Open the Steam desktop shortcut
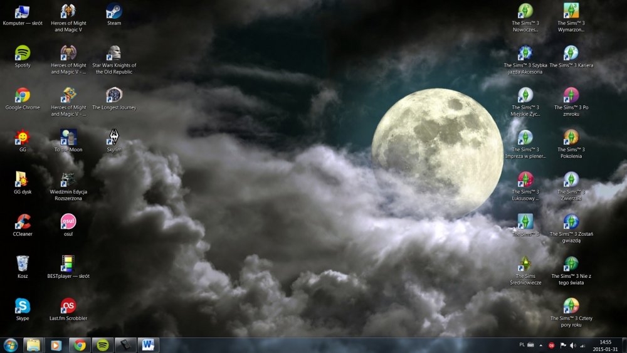Image resolution: width=627 pixels, height=353 pixels. click(114, 15)
